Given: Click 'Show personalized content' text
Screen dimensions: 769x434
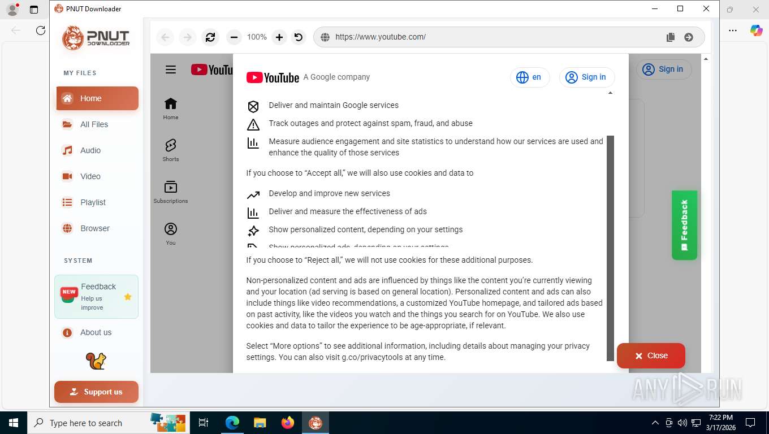Looking at the screenshot, I should (x=365, y=229).
